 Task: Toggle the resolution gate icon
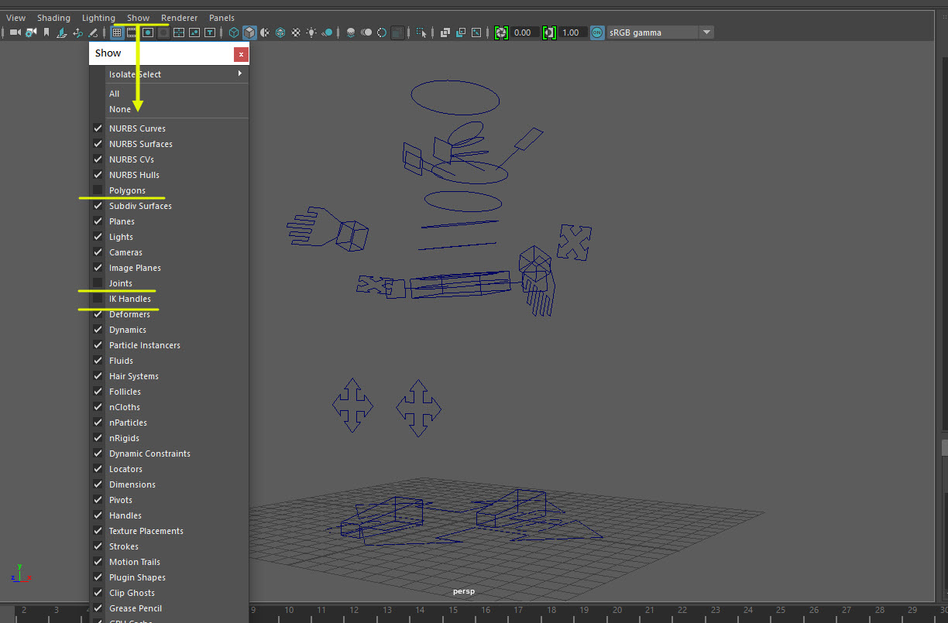(x=148, y=32)
